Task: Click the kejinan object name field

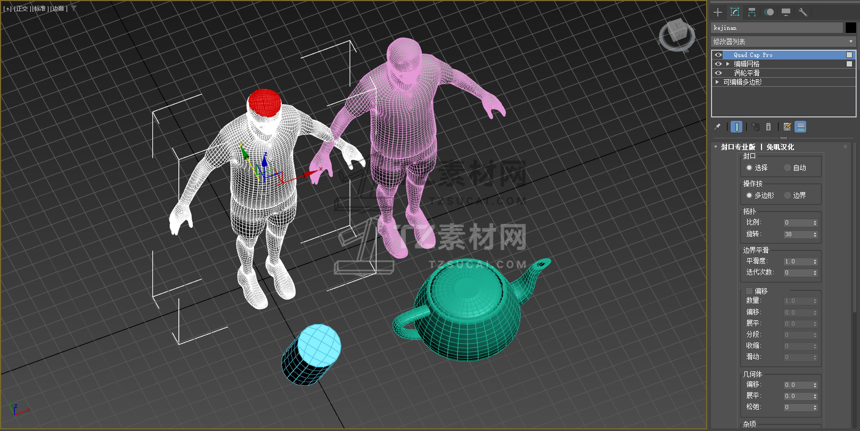Action: coord(777,28)
